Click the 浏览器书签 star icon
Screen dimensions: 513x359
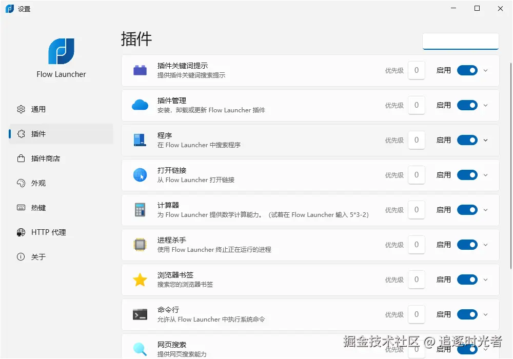click(140, 280)
